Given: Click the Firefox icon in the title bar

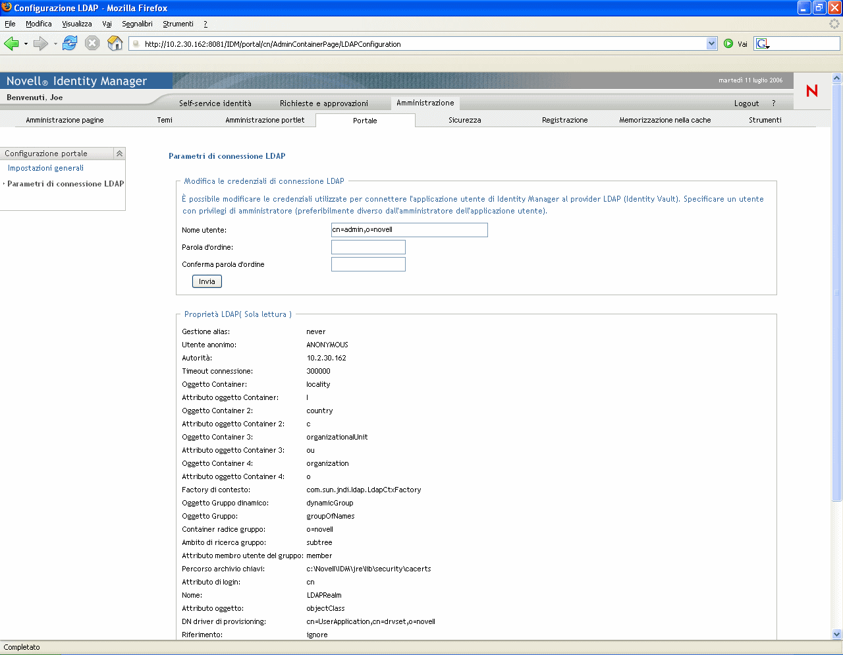Looking at the screenshot, I should click(7, 8).
